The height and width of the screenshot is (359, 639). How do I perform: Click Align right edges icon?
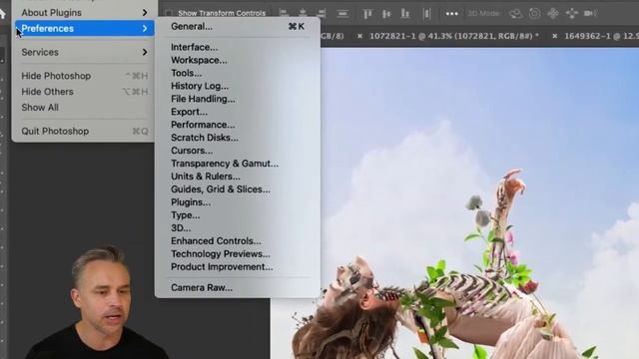[x=321, y=13]
